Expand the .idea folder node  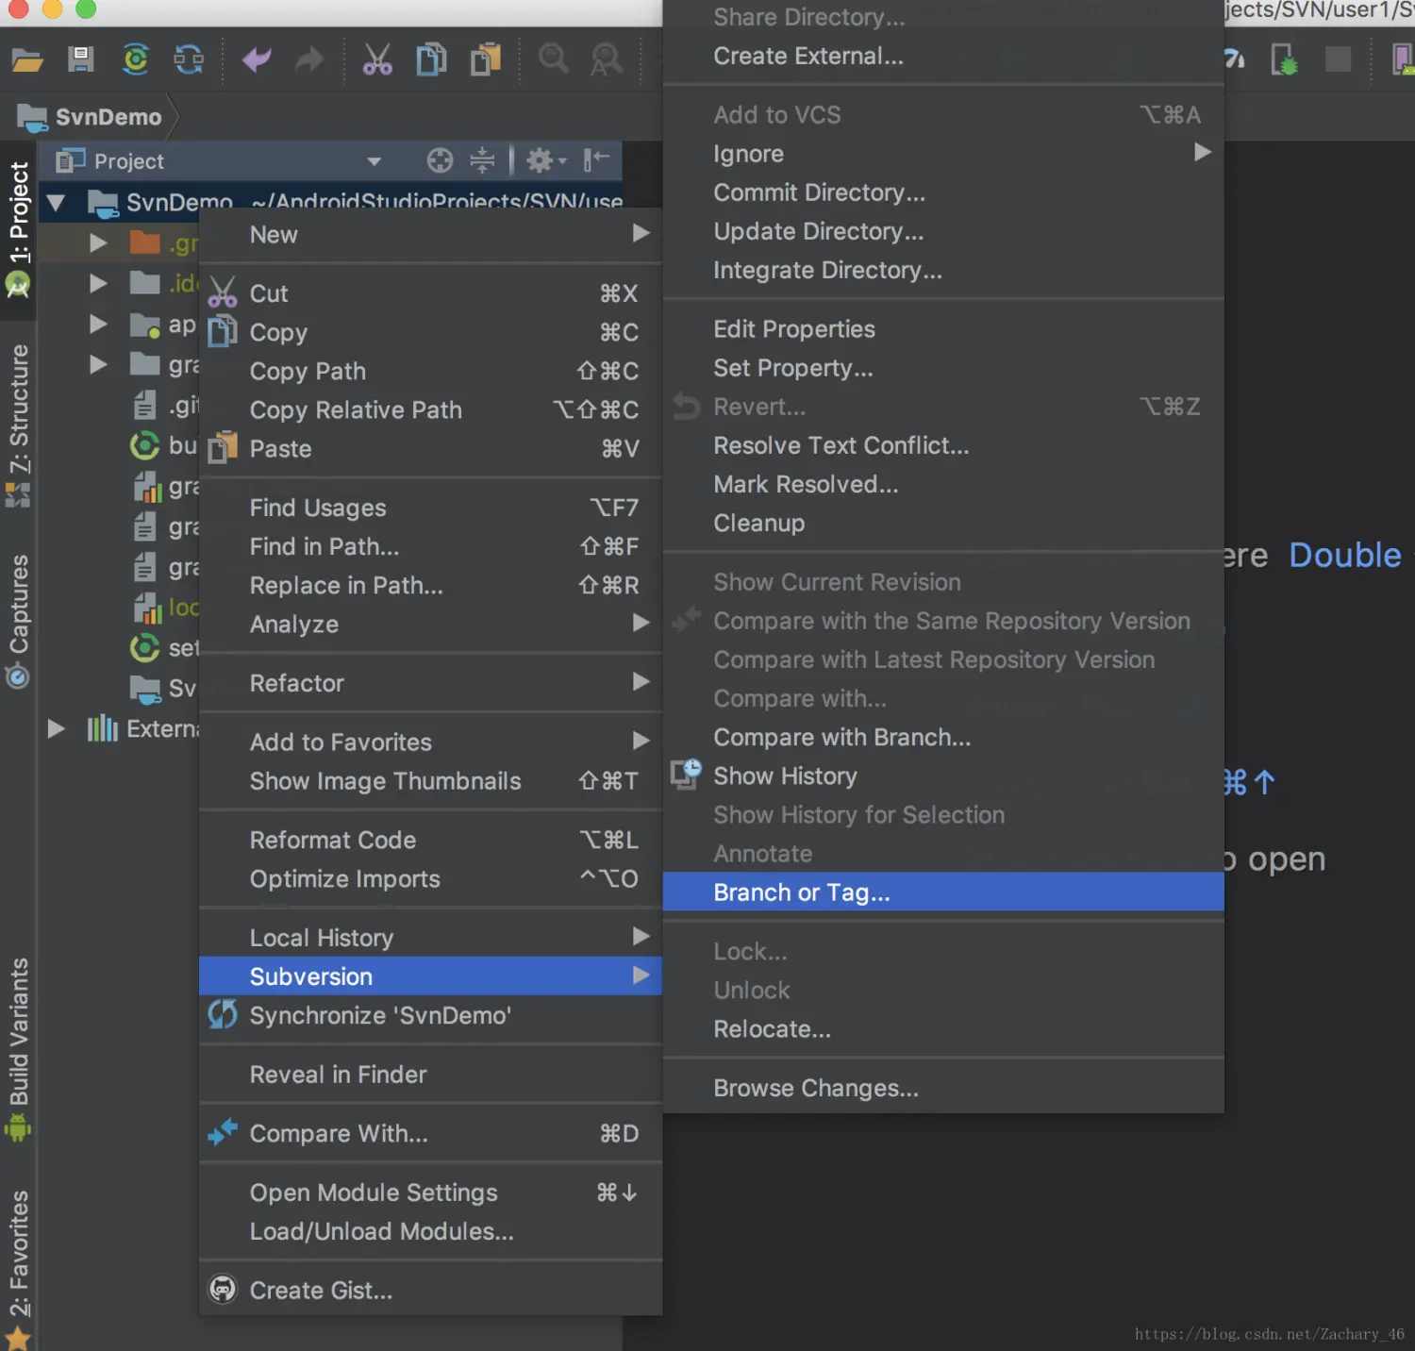pyautogui.click(x=98, y=283)
